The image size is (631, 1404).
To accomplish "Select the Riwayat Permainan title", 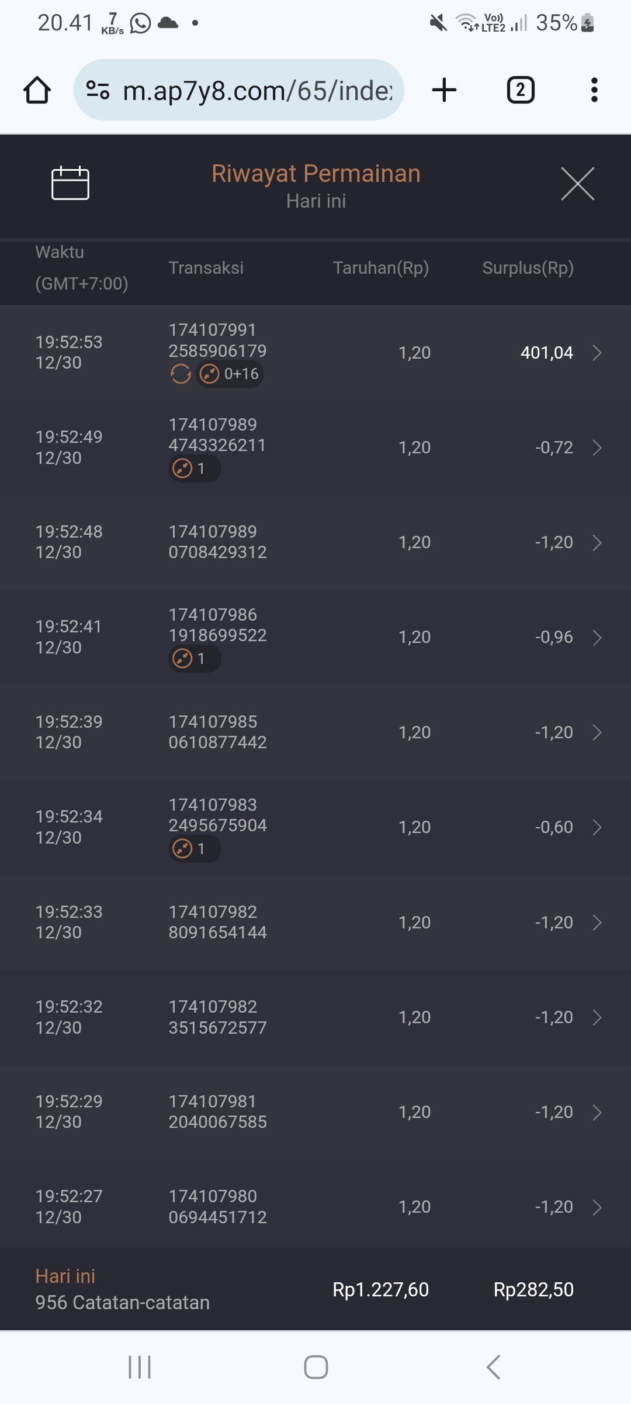I will [315, 174].
